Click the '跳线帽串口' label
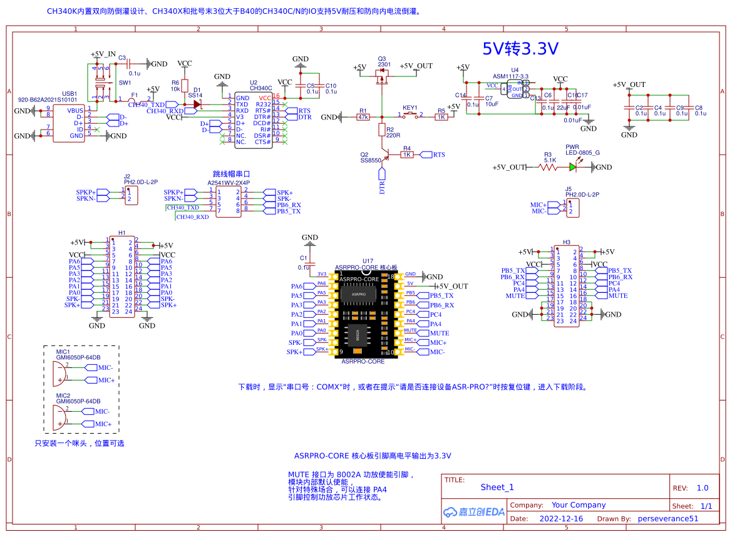Viewport: 732px width, 537px height. (232, 174)
